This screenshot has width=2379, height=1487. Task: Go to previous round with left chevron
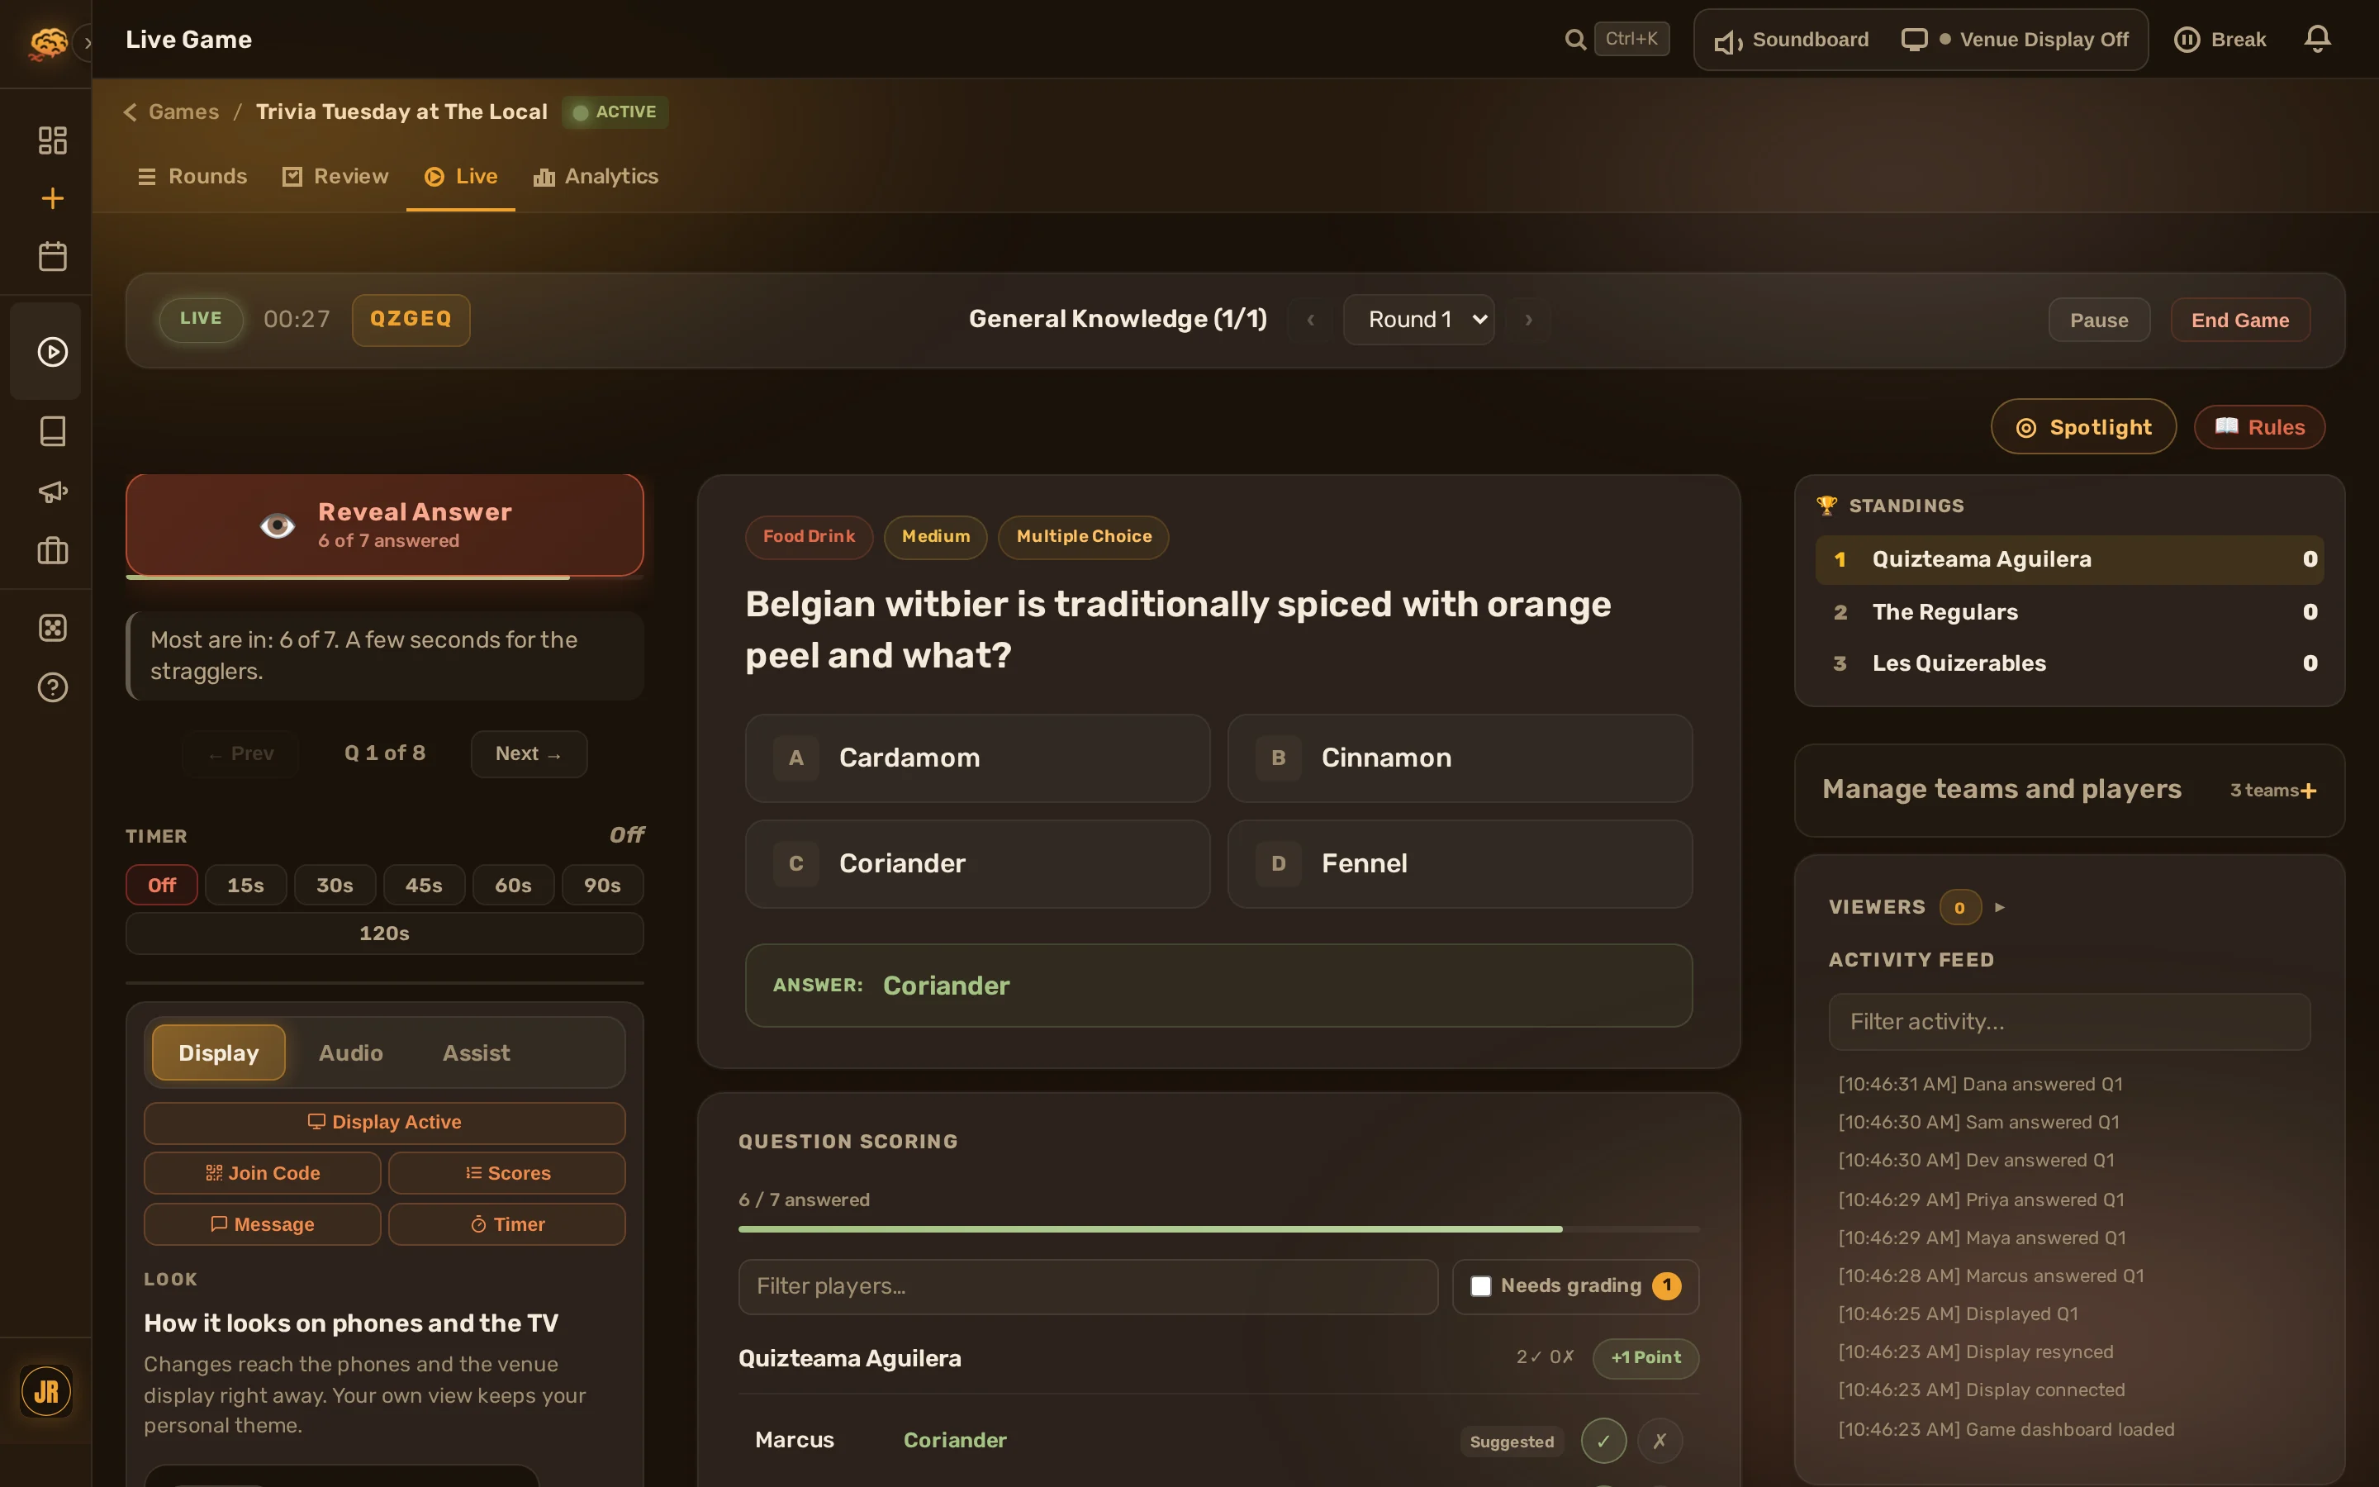(x=1310, y=320)
